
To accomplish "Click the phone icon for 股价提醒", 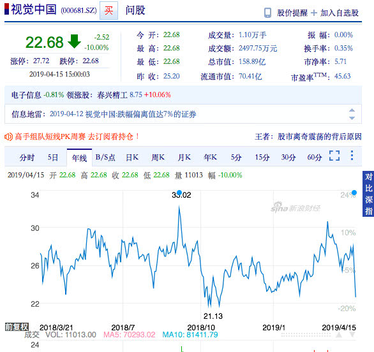I will pyautogui.click(x=267, y=13).
